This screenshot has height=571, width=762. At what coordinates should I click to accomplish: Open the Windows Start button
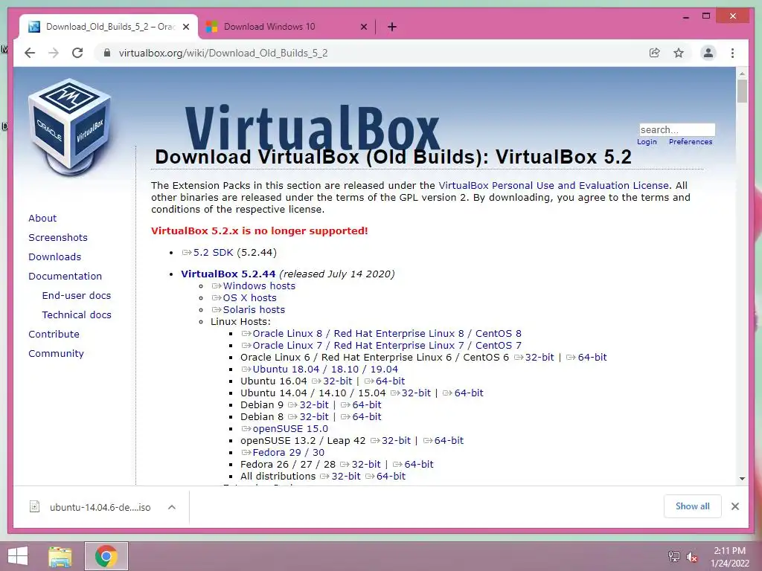point(18,556)
